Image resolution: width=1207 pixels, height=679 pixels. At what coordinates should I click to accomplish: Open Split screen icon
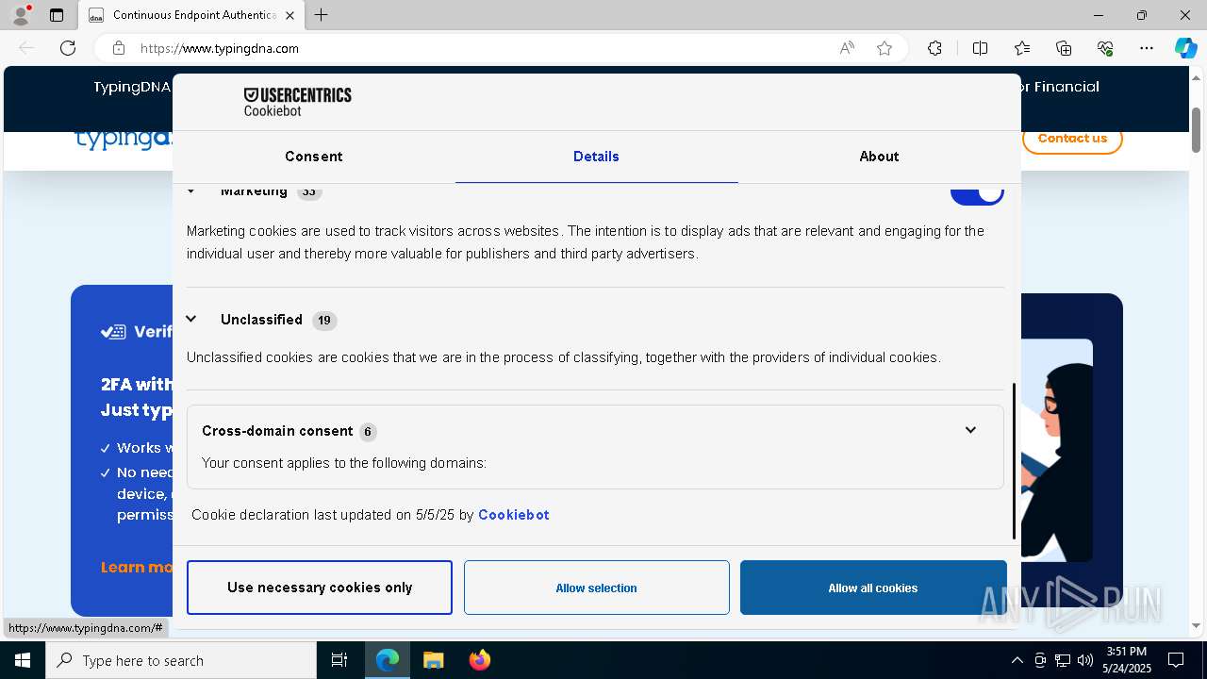click(980, 48)
